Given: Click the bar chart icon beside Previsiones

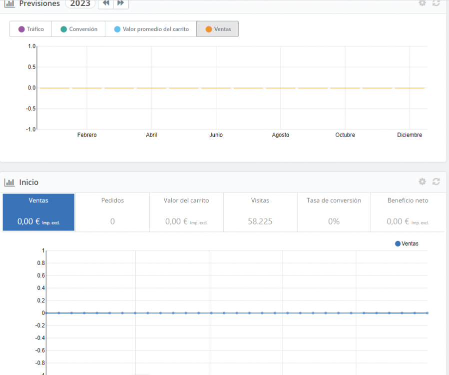Looking at the screenshot, I should tap(9, 3).
